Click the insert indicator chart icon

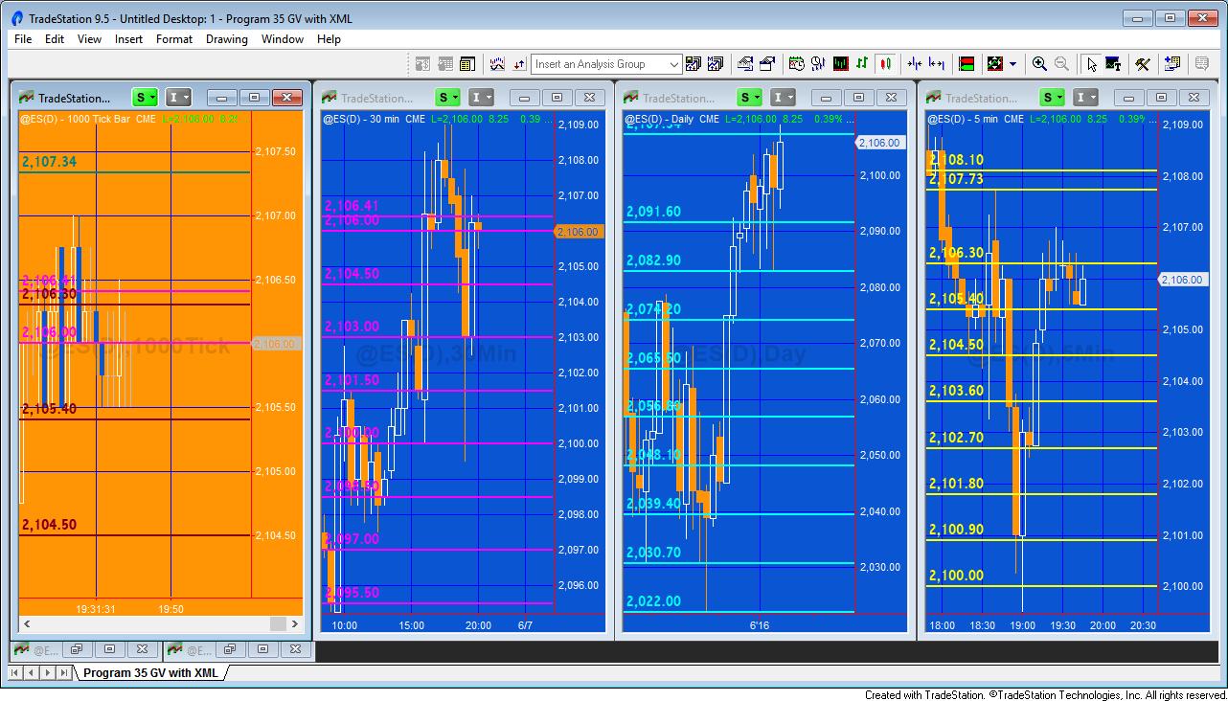coord(497,64)
